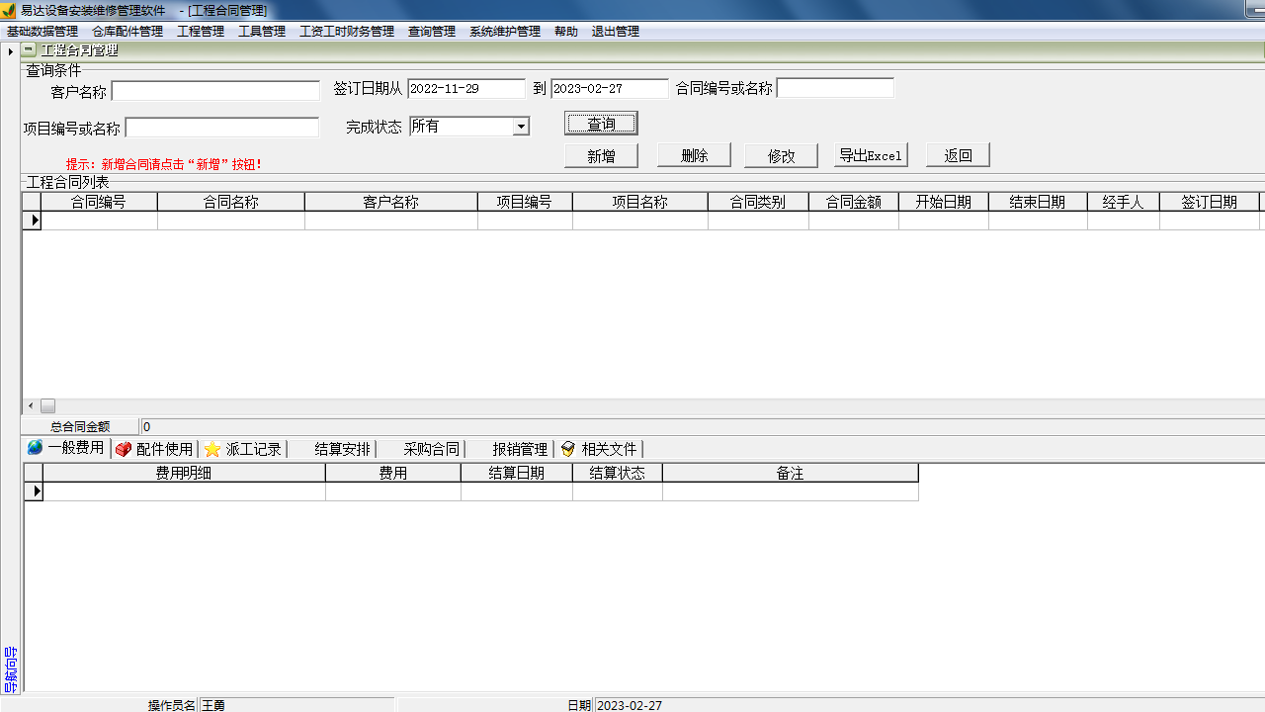Click the 客户名称 input field
The height and width of the screenshot is (712, 1265).
pos(215,91)
